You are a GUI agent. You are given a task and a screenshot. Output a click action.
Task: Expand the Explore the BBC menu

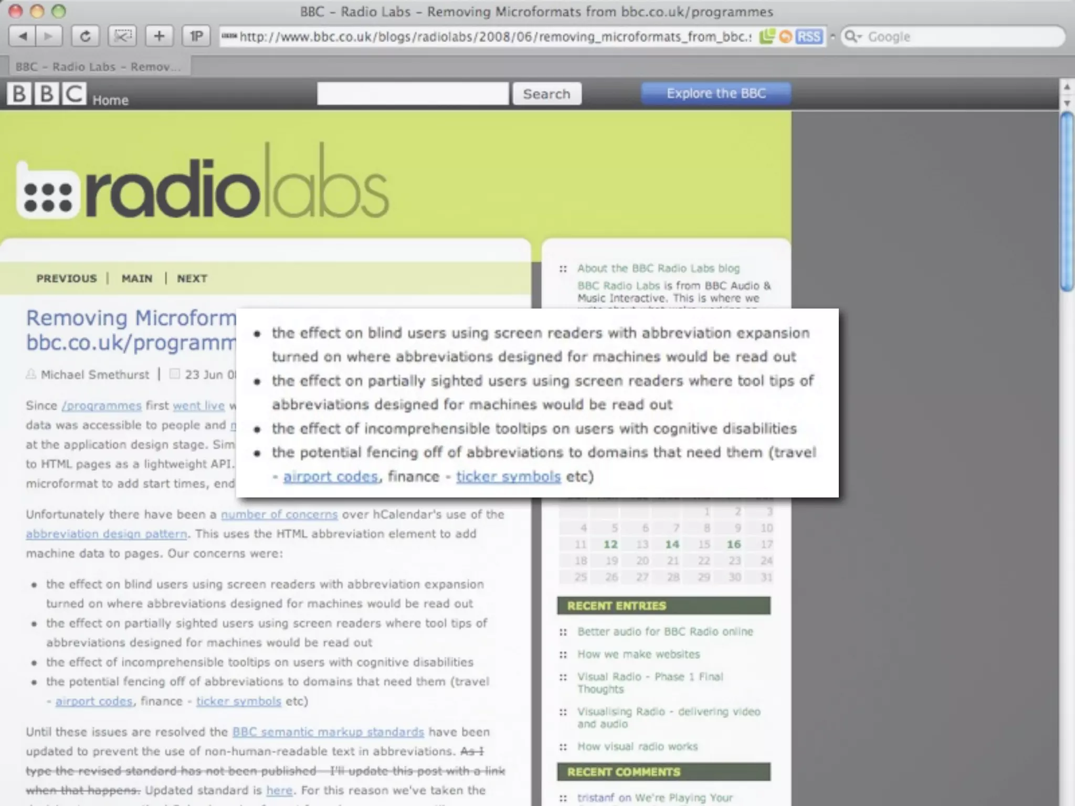click(x=715, y=93)
